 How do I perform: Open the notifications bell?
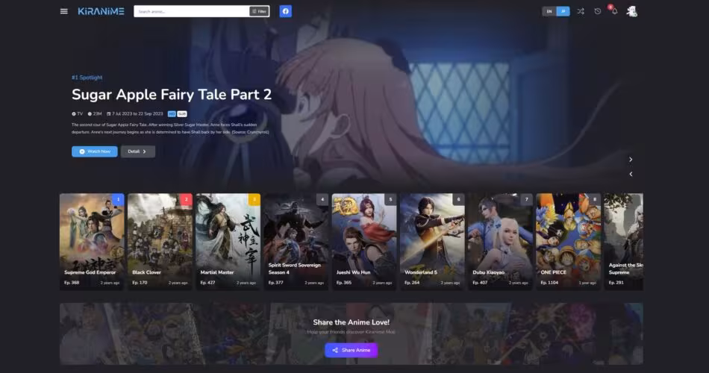click(x=614, y=11)
